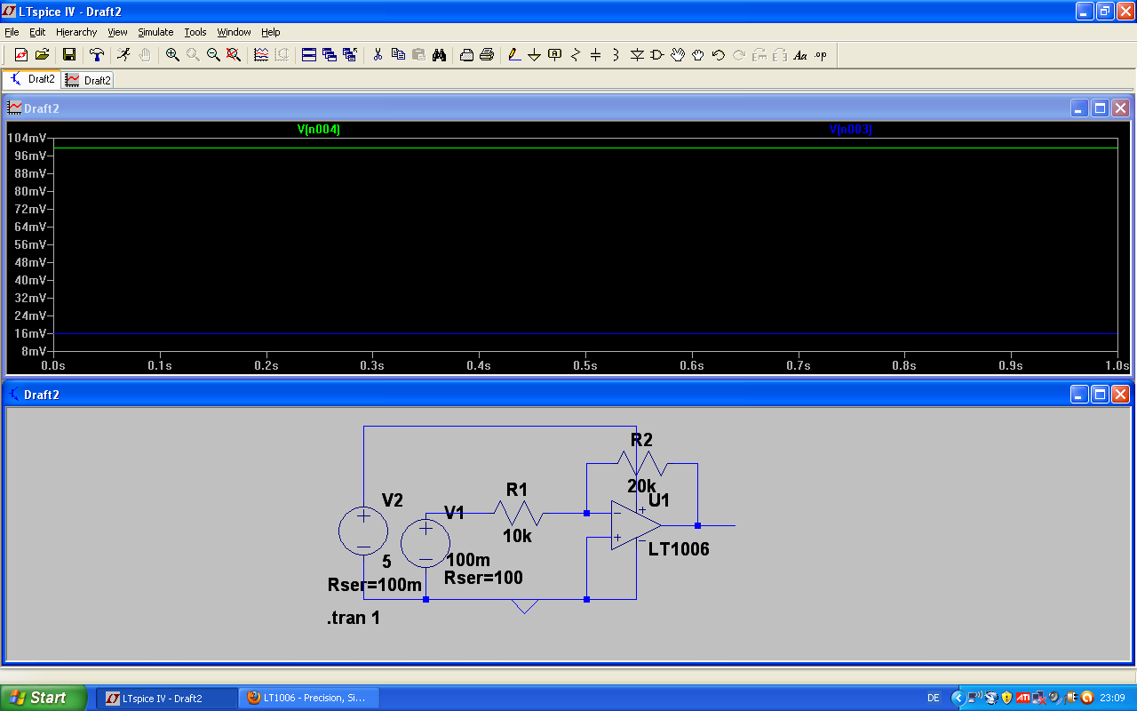Click the Undo arrow icon
This screenshot has height=711, width=1137.
click(x=719, y=55)
